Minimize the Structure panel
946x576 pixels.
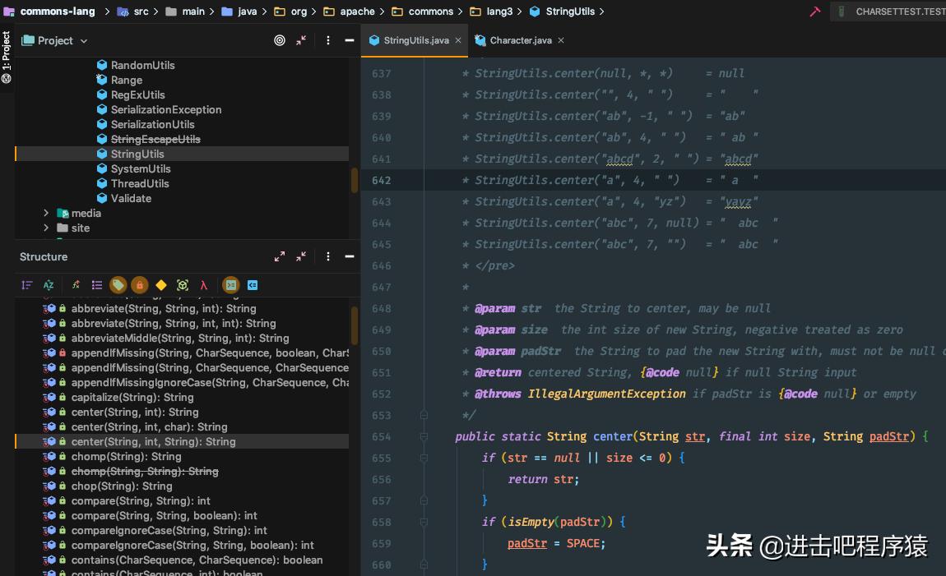(x=349, y=256)
